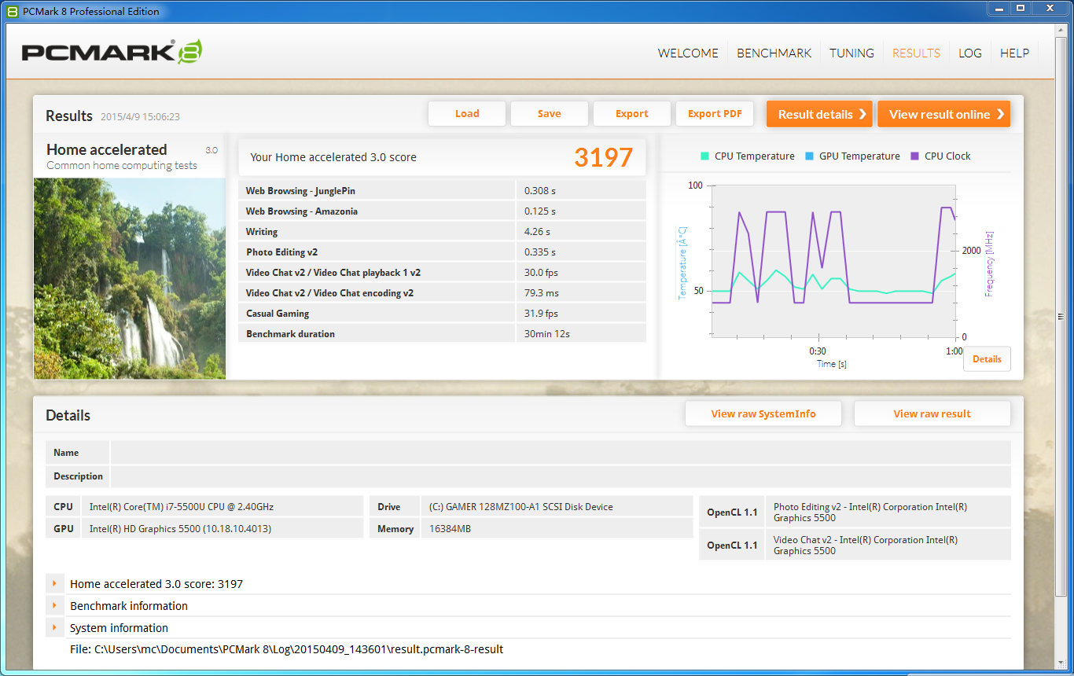Viewport: 1074px width, 676px height.
Task: Click the Save result button
Action: coord(550,113)
